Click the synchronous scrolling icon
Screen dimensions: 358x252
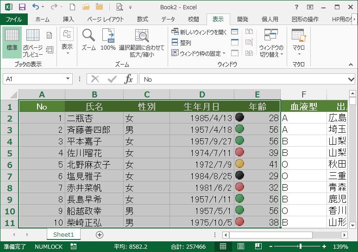point(249,42)
